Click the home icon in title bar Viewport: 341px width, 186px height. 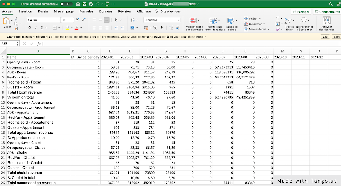[78, 4]
